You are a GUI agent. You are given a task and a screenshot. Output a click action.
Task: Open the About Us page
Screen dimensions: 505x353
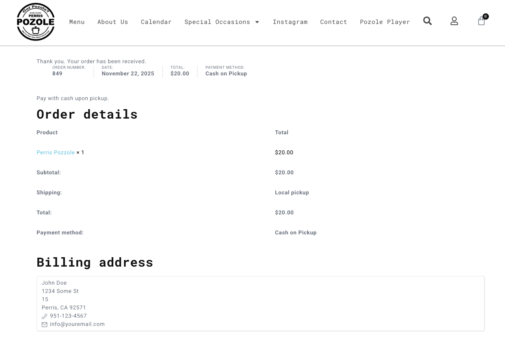coord(113,22)
